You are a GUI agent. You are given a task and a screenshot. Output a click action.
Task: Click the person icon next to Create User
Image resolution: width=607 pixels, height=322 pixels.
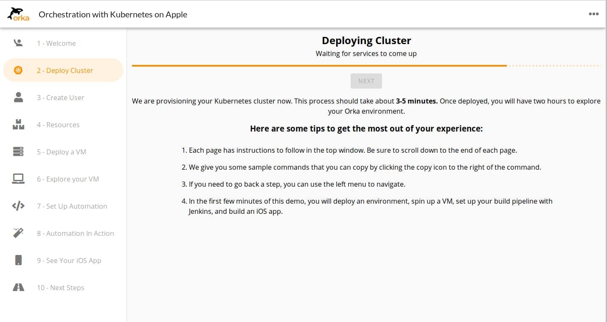click(17, 97)
